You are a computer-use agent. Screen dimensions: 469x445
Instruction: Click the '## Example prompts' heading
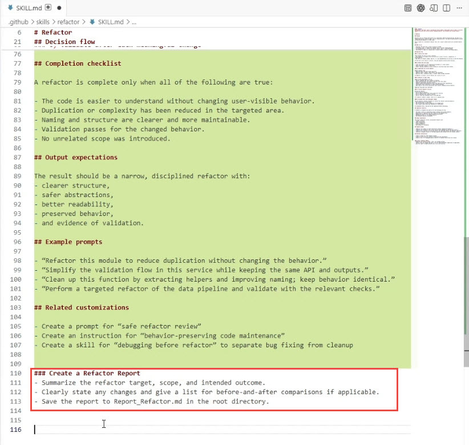(x=68, y=242)
